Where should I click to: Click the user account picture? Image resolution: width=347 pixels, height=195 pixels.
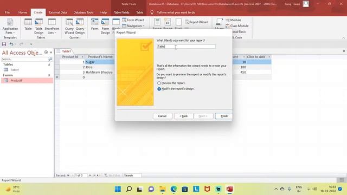tap(306, 4)
